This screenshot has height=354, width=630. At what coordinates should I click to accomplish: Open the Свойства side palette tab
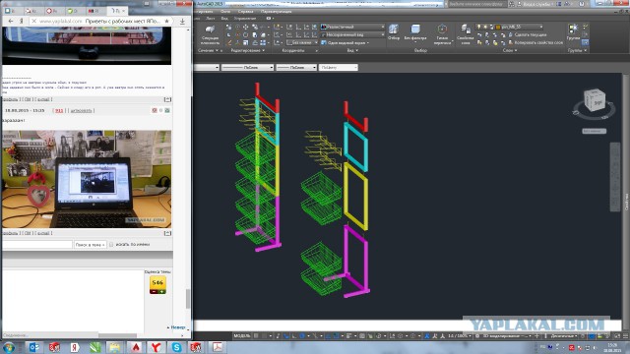tap(626, 201)
